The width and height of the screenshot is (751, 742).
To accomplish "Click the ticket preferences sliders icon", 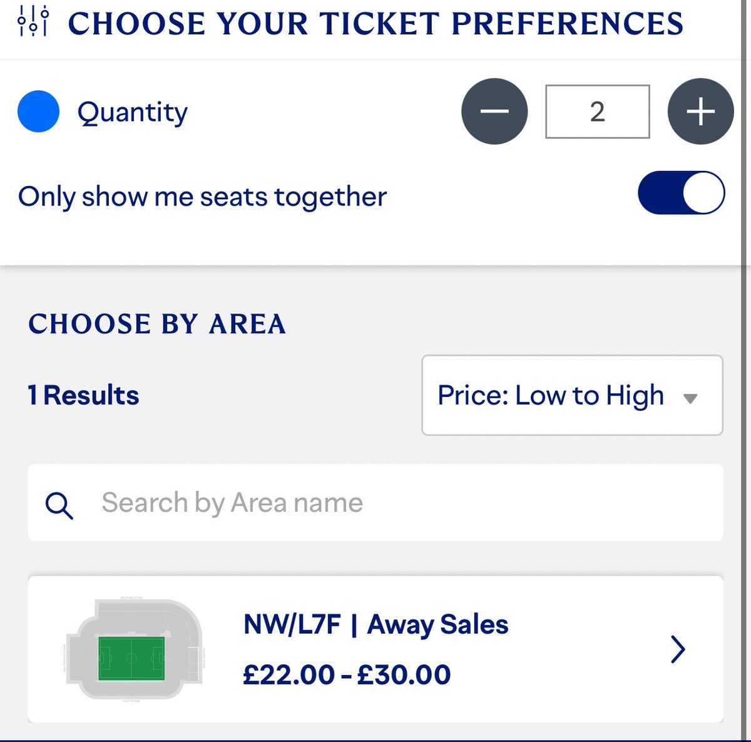I will coord(33,22).
